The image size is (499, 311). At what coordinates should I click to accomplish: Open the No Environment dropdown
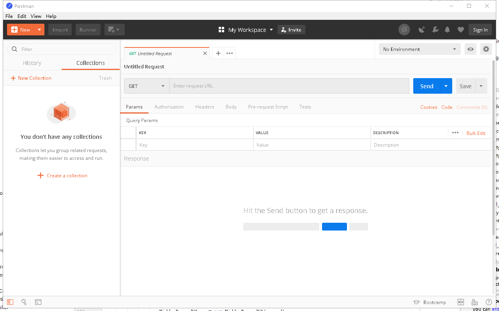(419, 49)
